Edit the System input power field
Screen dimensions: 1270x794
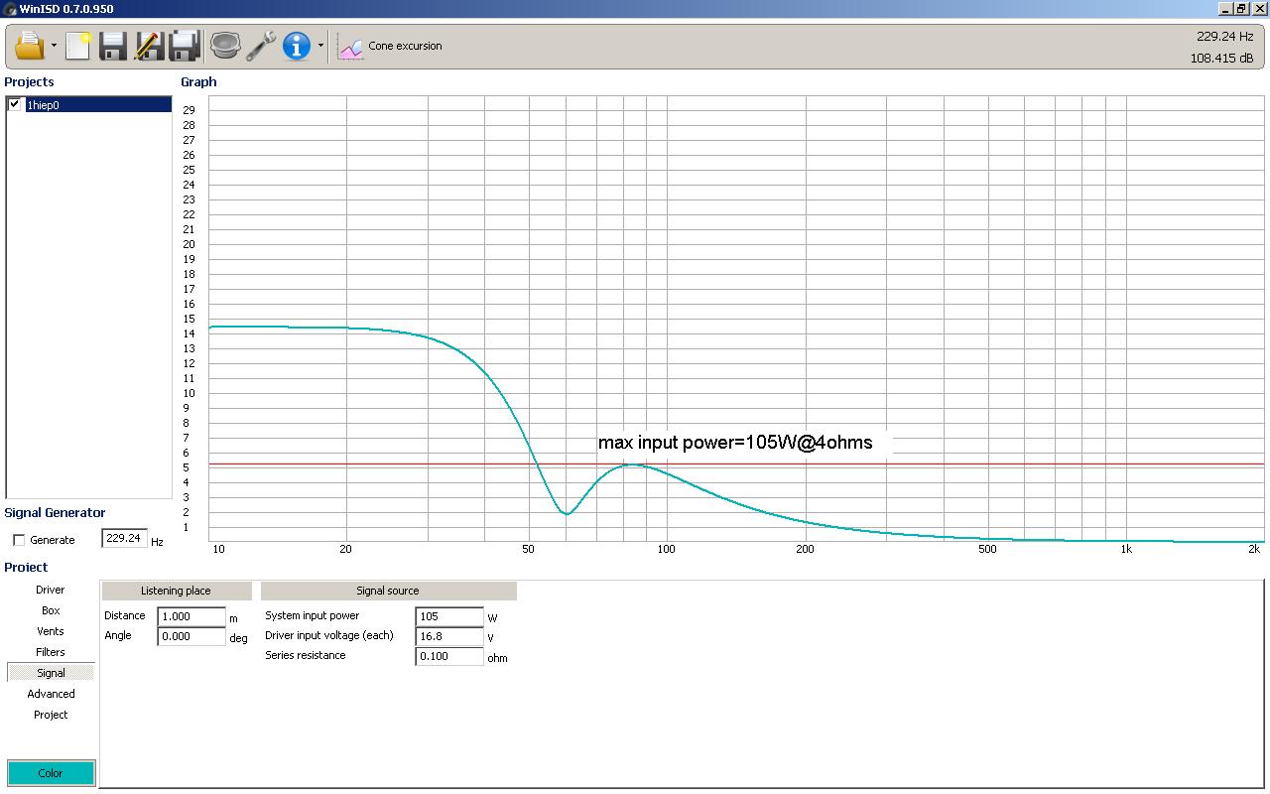[449, 616]
